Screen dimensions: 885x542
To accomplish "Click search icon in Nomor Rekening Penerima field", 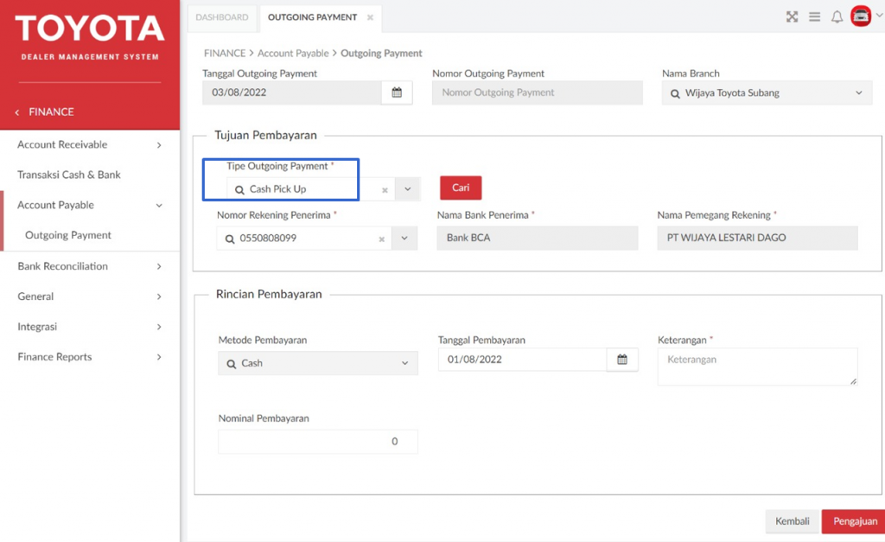I will (230, 239).
